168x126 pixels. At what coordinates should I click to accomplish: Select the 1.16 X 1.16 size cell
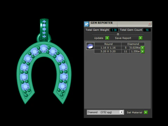point(108,48)
